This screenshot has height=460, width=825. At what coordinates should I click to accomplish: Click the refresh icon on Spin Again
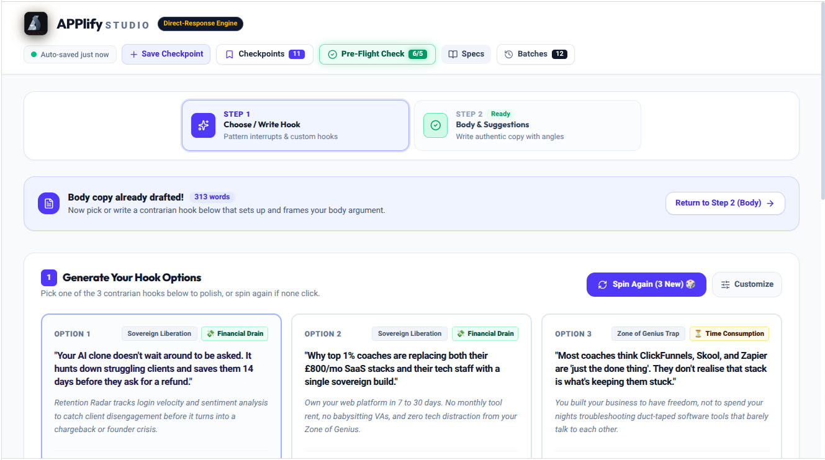coord(602,285)
